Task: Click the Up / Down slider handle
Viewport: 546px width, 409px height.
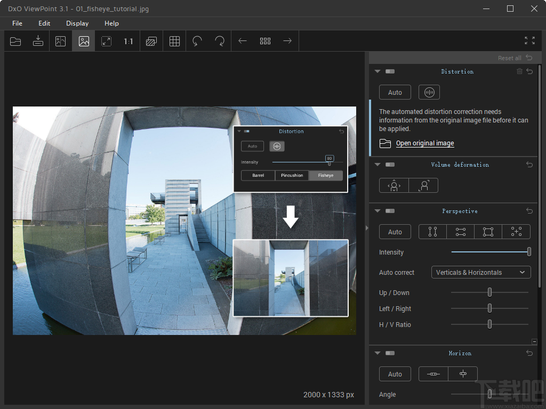Action: (x=489, y=292)
